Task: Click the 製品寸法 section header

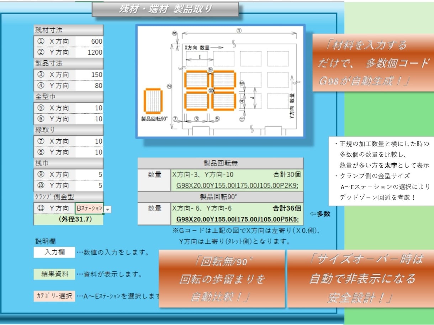Action: (69, 64)
